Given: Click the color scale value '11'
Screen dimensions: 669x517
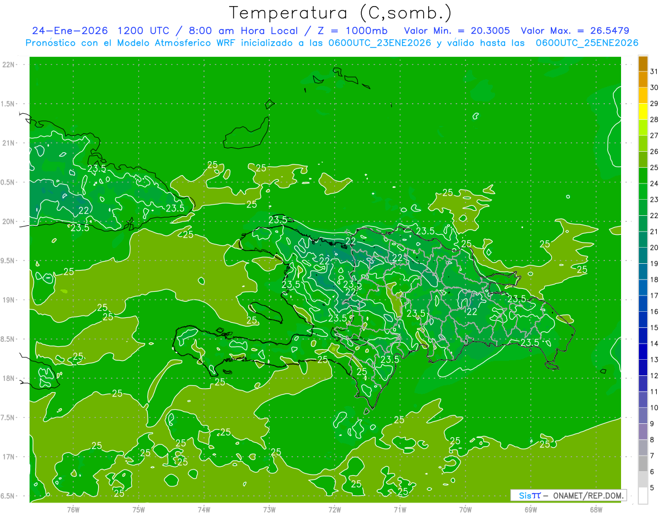Looking at the screenshot, I should 654,392.
